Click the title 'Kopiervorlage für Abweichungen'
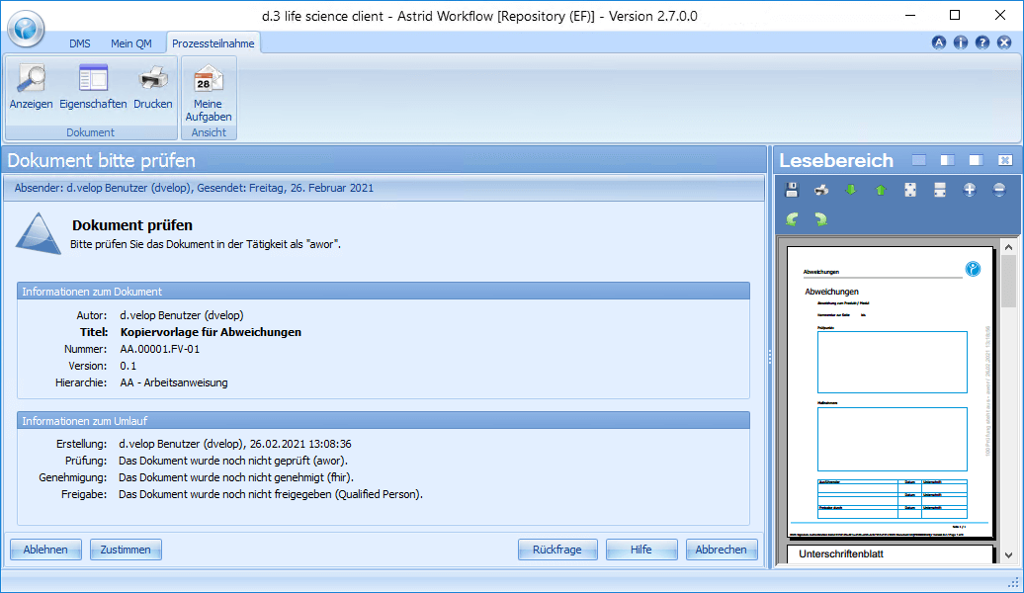This screenshot has width=1024, height=593. pyautogui.click(x=211, y=332)
